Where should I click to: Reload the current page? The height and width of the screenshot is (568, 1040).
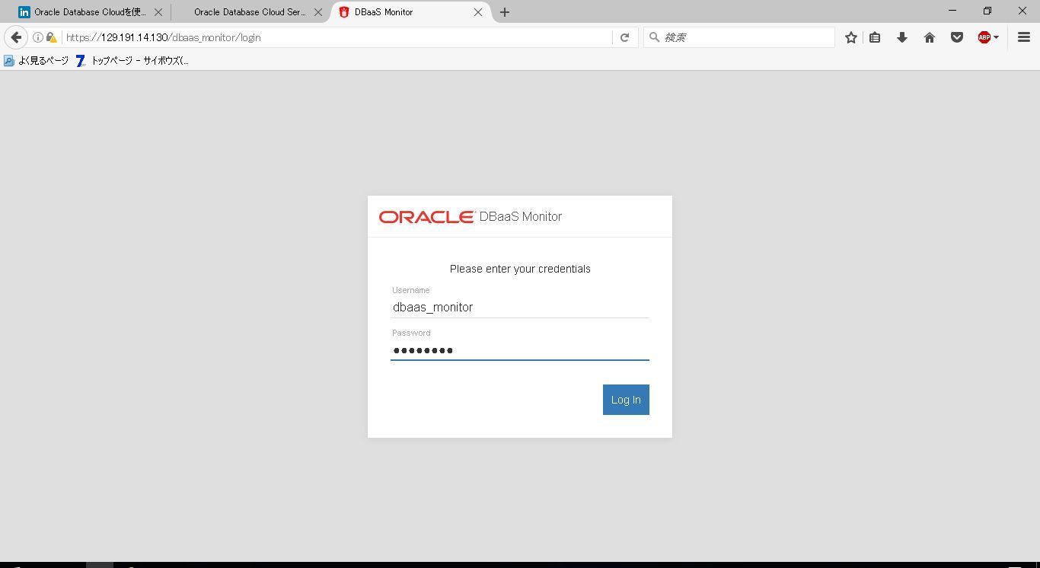click(x=624, y=37)
